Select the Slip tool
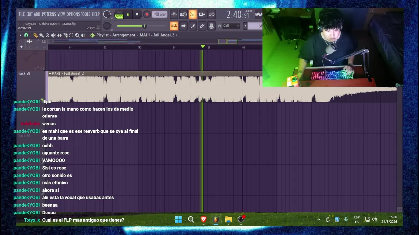This screenshot has height=235, width=419. 59,35
